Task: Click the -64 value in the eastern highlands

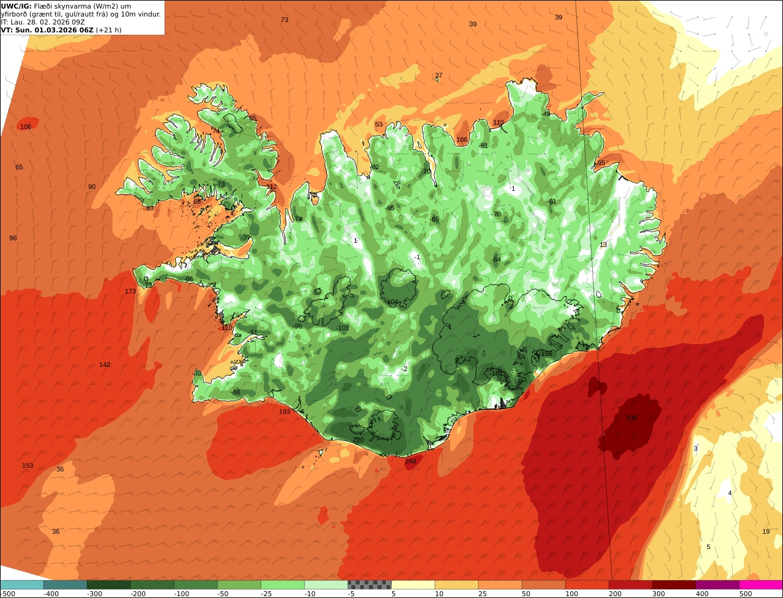Action: [496, 260]
